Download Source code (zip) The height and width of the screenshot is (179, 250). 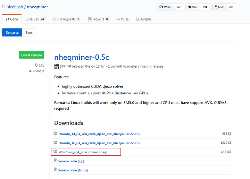[x=71, y=161]
